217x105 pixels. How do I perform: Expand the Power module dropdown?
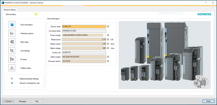point(105,35)
